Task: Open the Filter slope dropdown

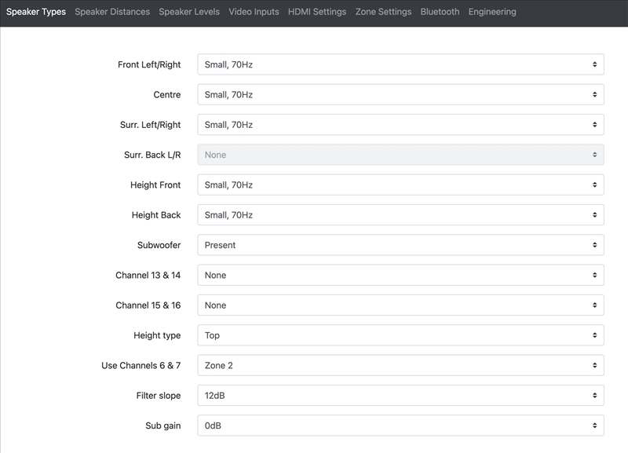Action: click(400, 396)
